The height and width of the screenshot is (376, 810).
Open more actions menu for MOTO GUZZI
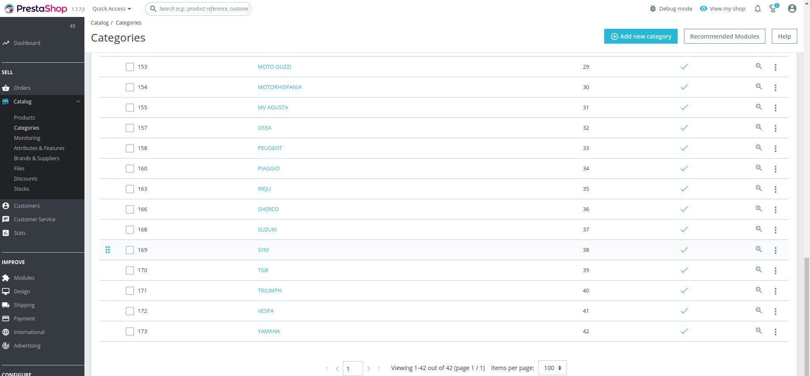[x=775, y=67]
